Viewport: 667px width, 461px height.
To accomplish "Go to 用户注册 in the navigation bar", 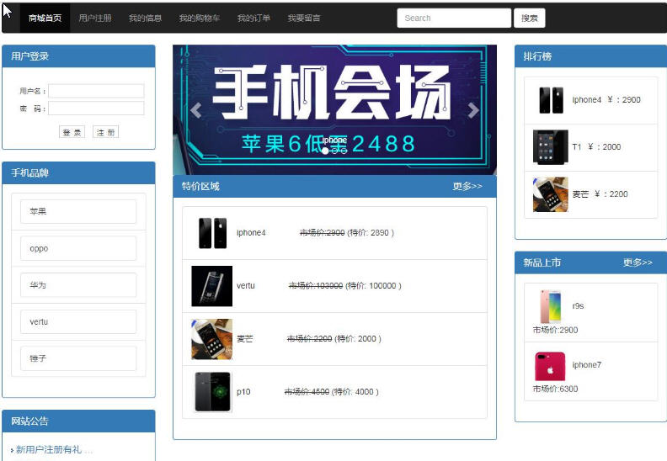I will pyautogui.click(x=95, y=18).
